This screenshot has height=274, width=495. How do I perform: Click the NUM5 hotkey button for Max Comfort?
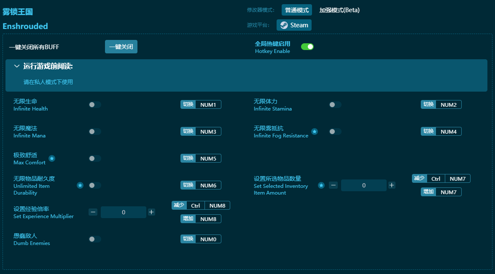pos(201,158)
